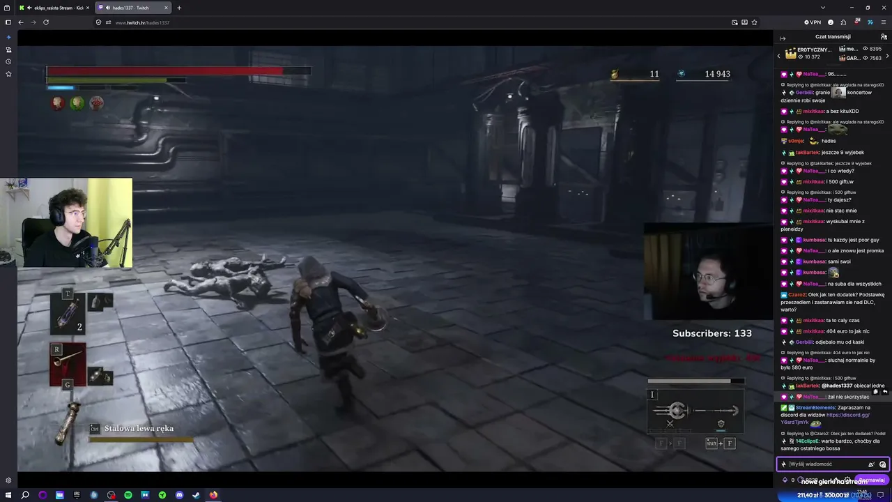Screen dimensions: 892x502
Task: Open a new browser tab
Action: coord(179,8)
